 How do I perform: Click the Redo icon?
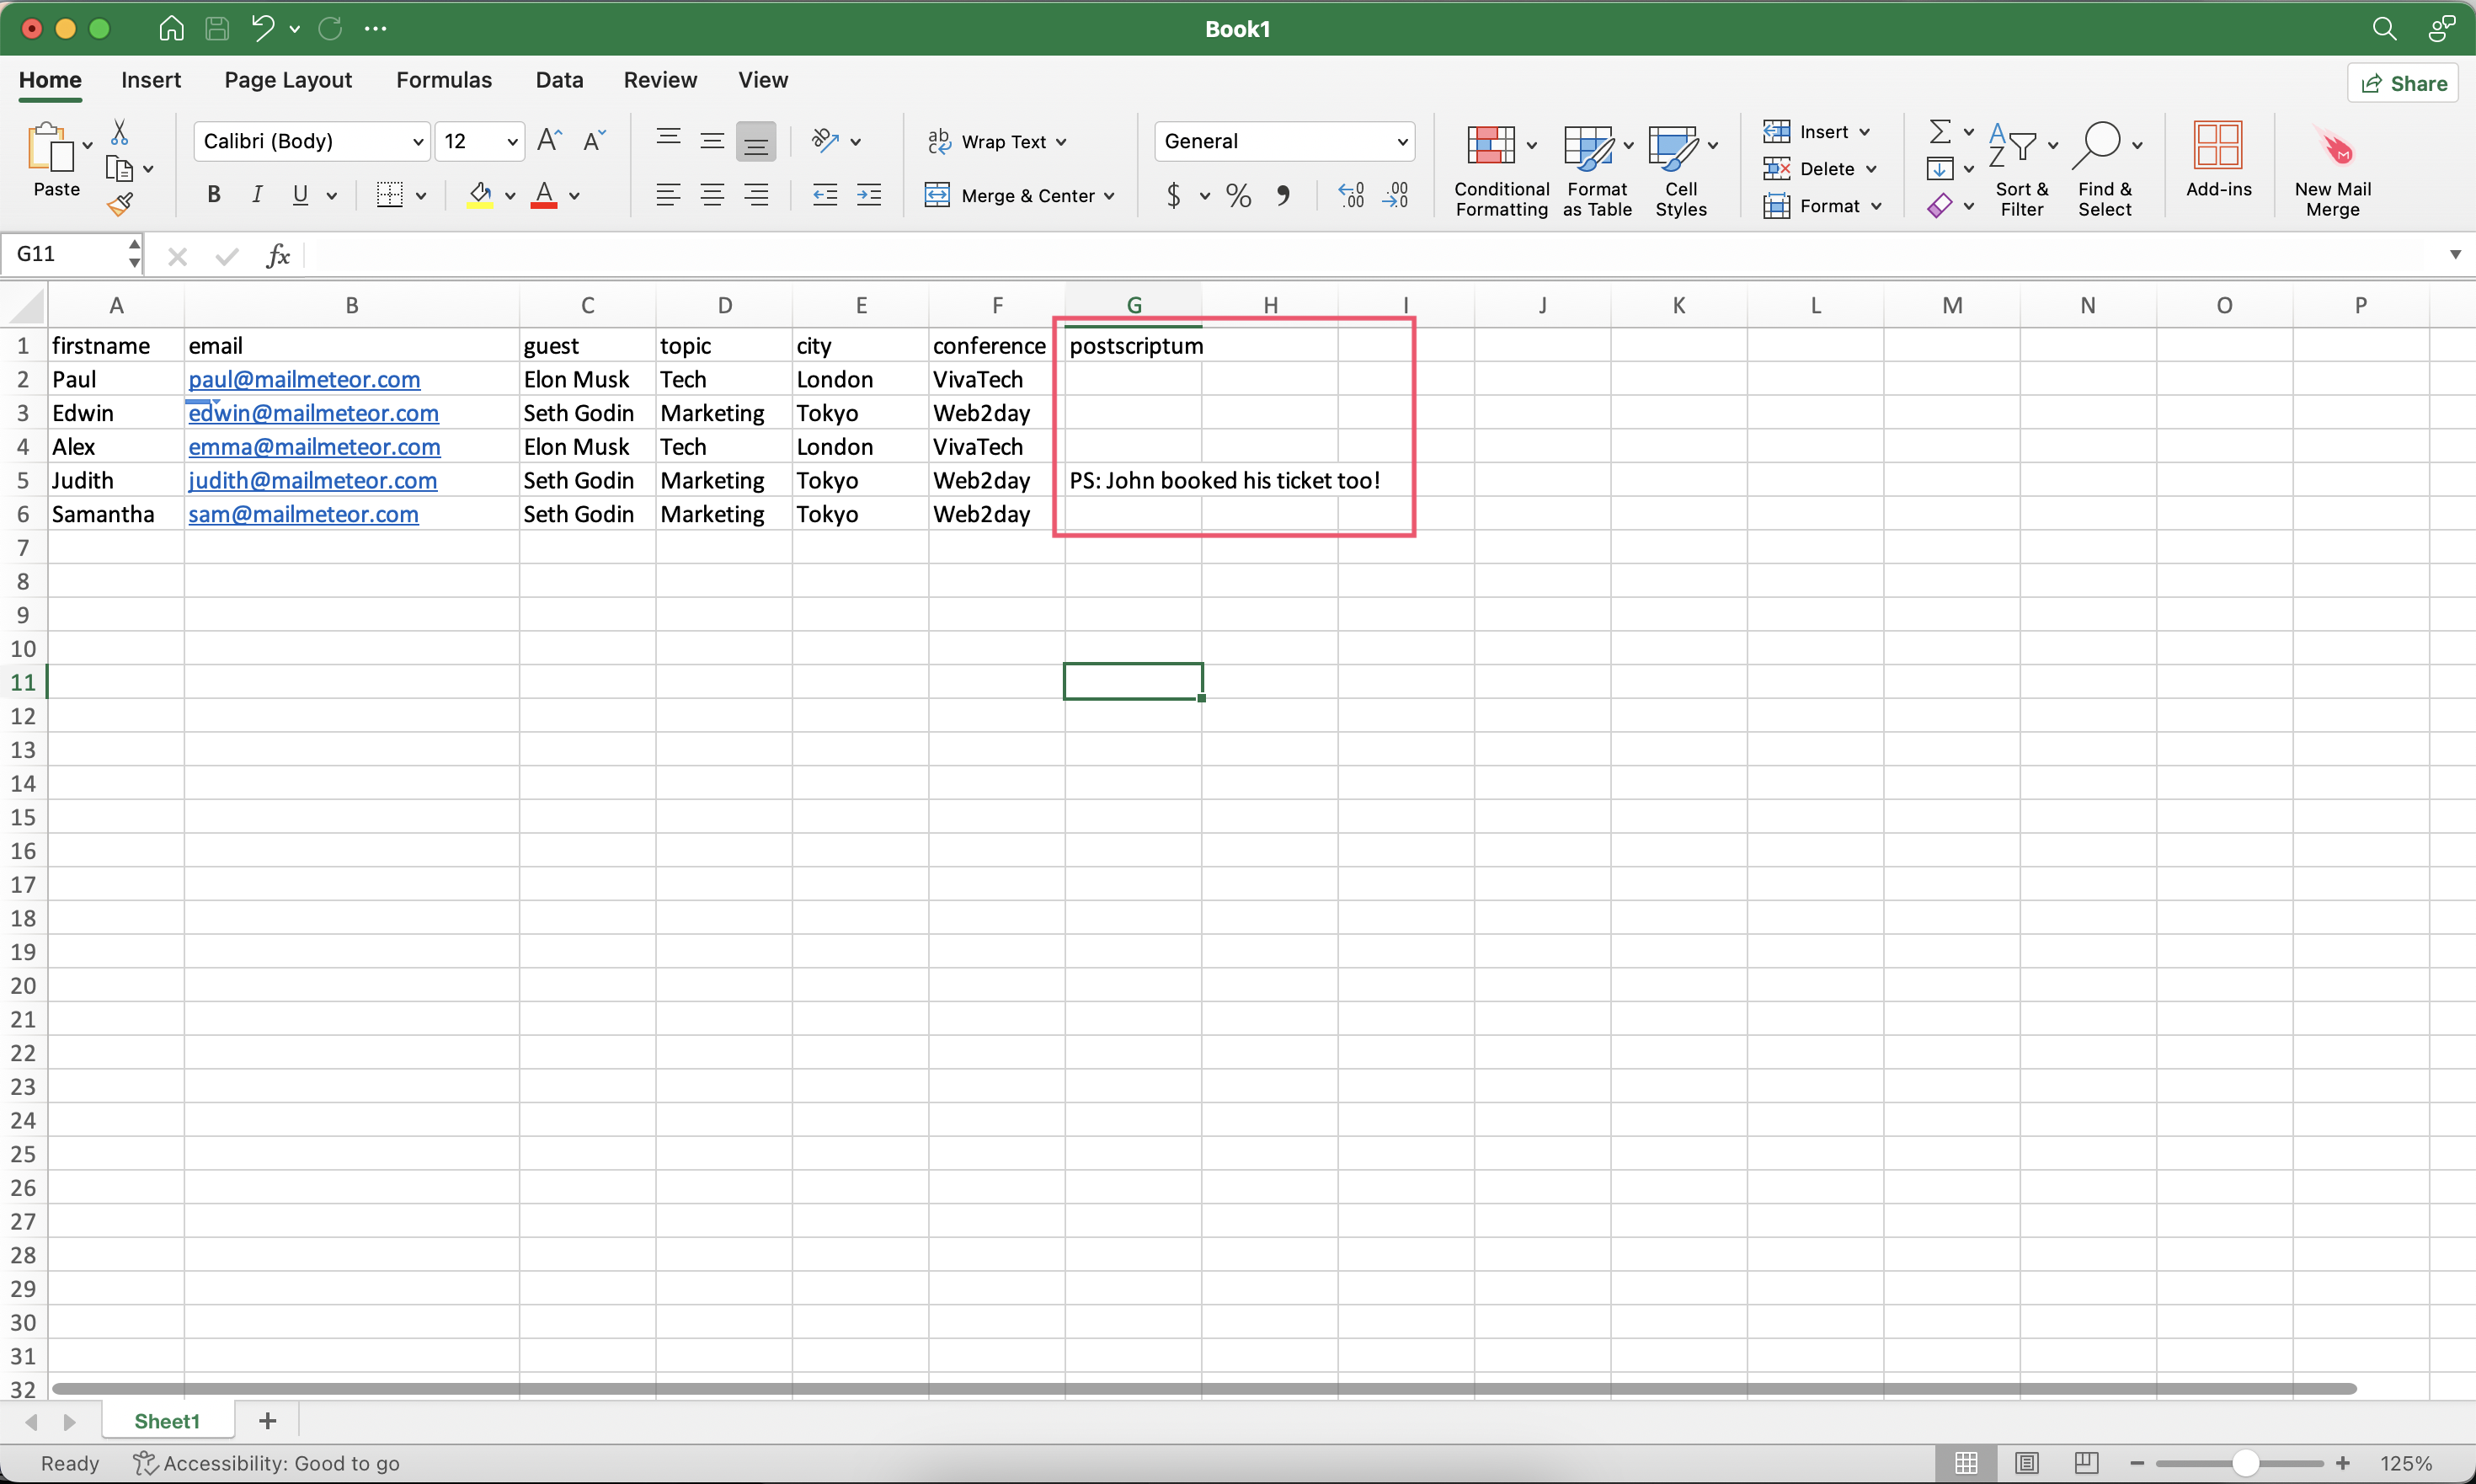coord(330,28)
